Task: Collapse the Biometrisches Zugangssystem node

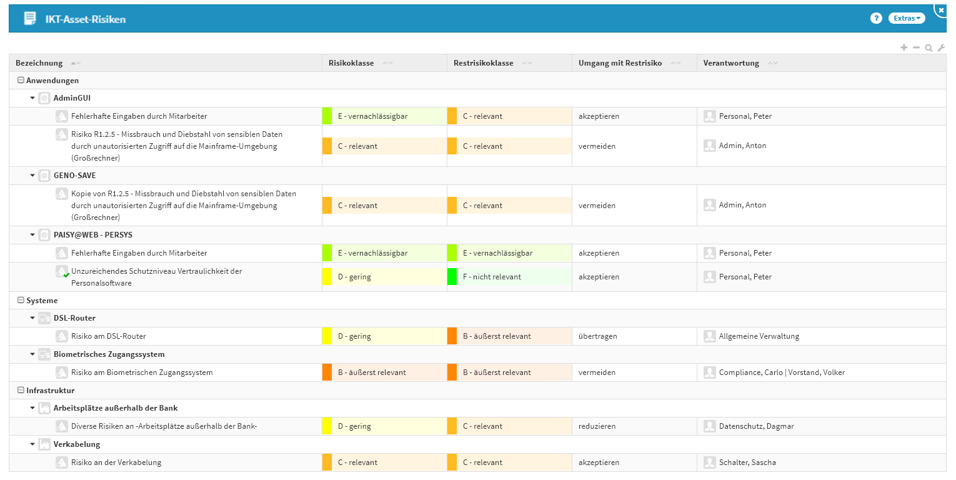Action: pos(32,354)
